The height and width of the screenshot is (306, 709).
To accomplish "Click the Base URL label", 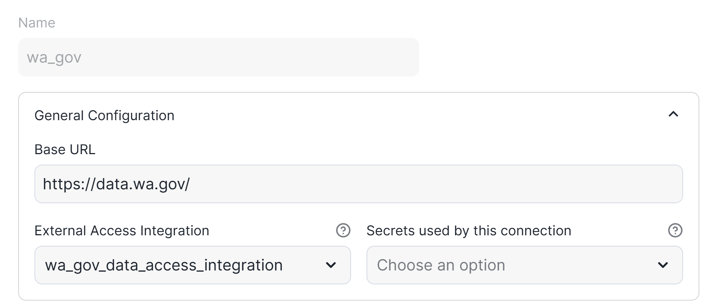I will 65,150.
